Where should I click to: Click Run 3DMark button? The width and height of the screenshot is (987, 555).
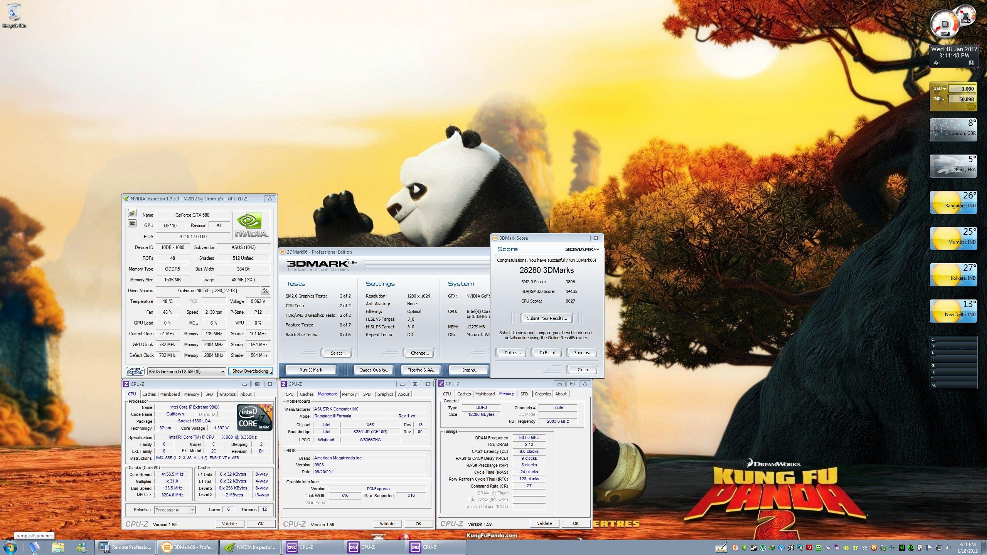(311, 370)
